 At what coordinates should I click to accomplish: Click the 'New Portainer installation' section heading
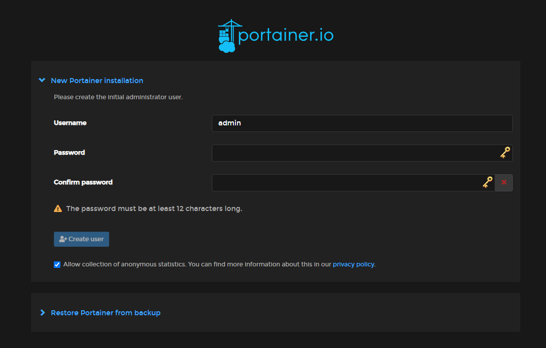pos(97,81)
